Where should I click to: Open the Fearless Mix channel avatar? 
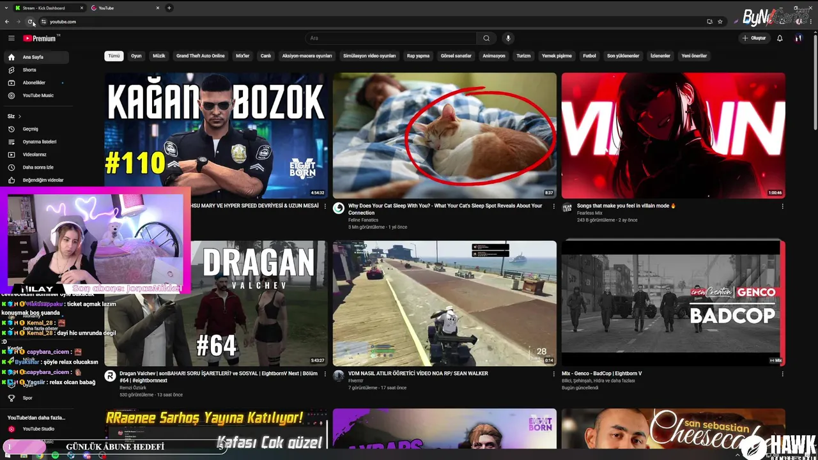point(567,208)
